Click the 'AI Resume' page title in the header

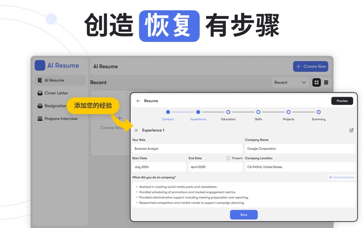click(106, 67)
